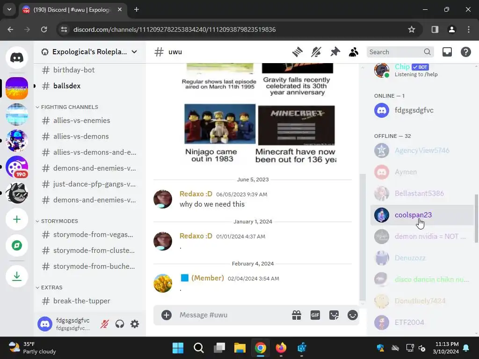
Task: Open Explore Discoverable Servers compass icon
Action: pyautogui.click(x=17, y=245)
